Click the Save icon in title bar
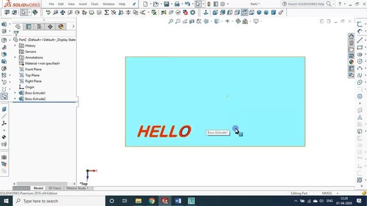 tap(166, 4)
